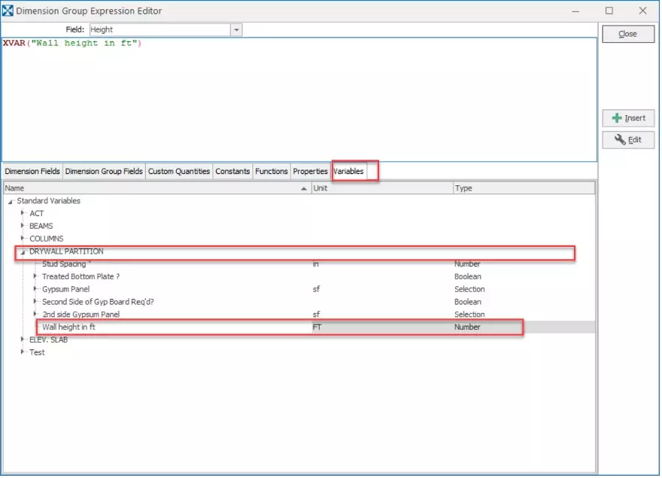Click sf unit of 2nd side Gypsum Panel
The width and height of the screenshot is (662, 478).
click(x=316, y=315)
